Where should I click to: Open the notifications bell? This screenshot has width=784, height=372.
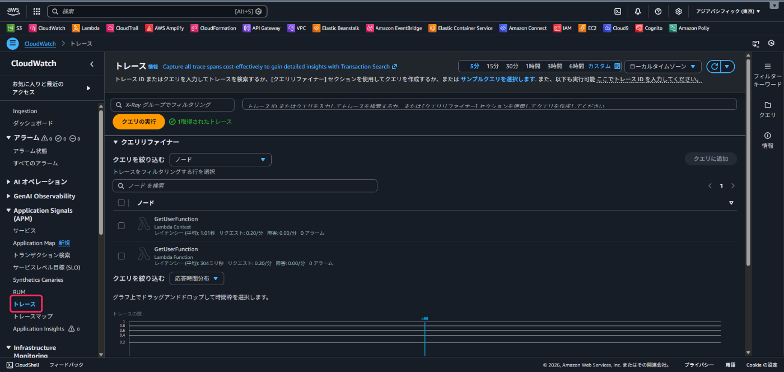(x=638, y=11)
